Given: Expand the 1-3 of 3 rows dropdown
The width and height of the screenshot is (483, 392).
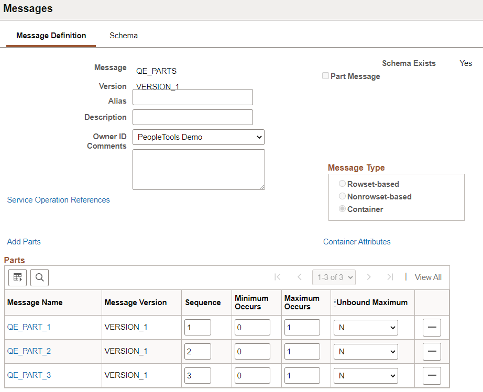Looking at the screenshot, I should point(334,277).
